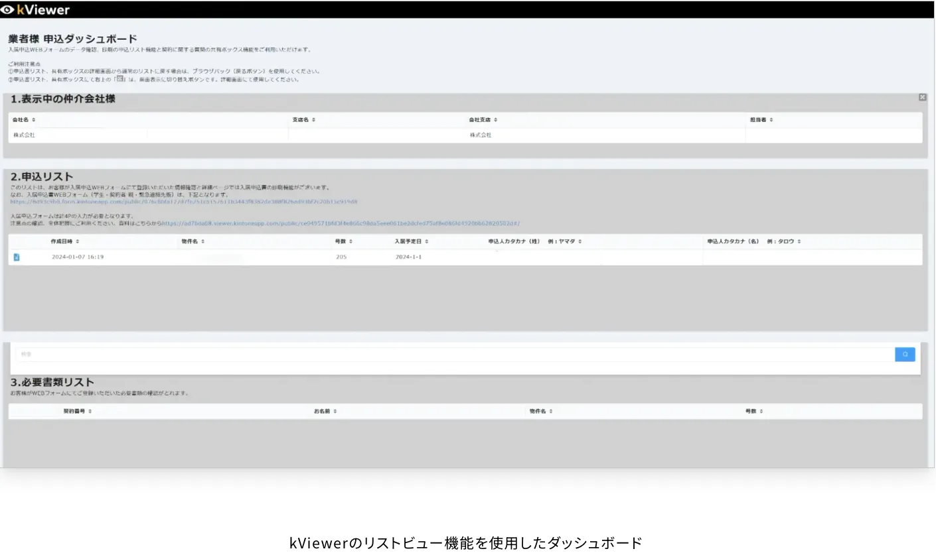This screenshot has height=557, width=936.
Task: Click 株式会社 cell under 会社名 column
Action: click(x=25, y=135)
